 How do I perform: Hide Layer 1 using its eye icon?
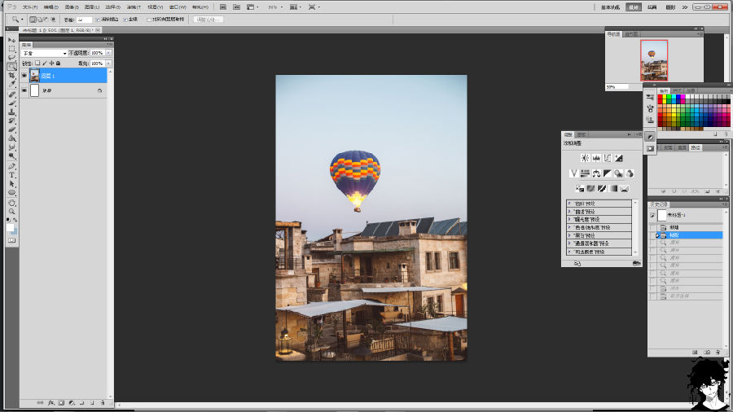tap(24, 76)
